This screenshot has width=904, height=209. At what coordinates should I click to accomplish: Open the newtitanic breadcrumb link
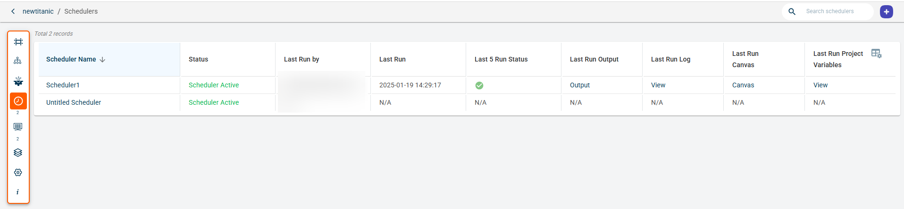click(38, 11)
